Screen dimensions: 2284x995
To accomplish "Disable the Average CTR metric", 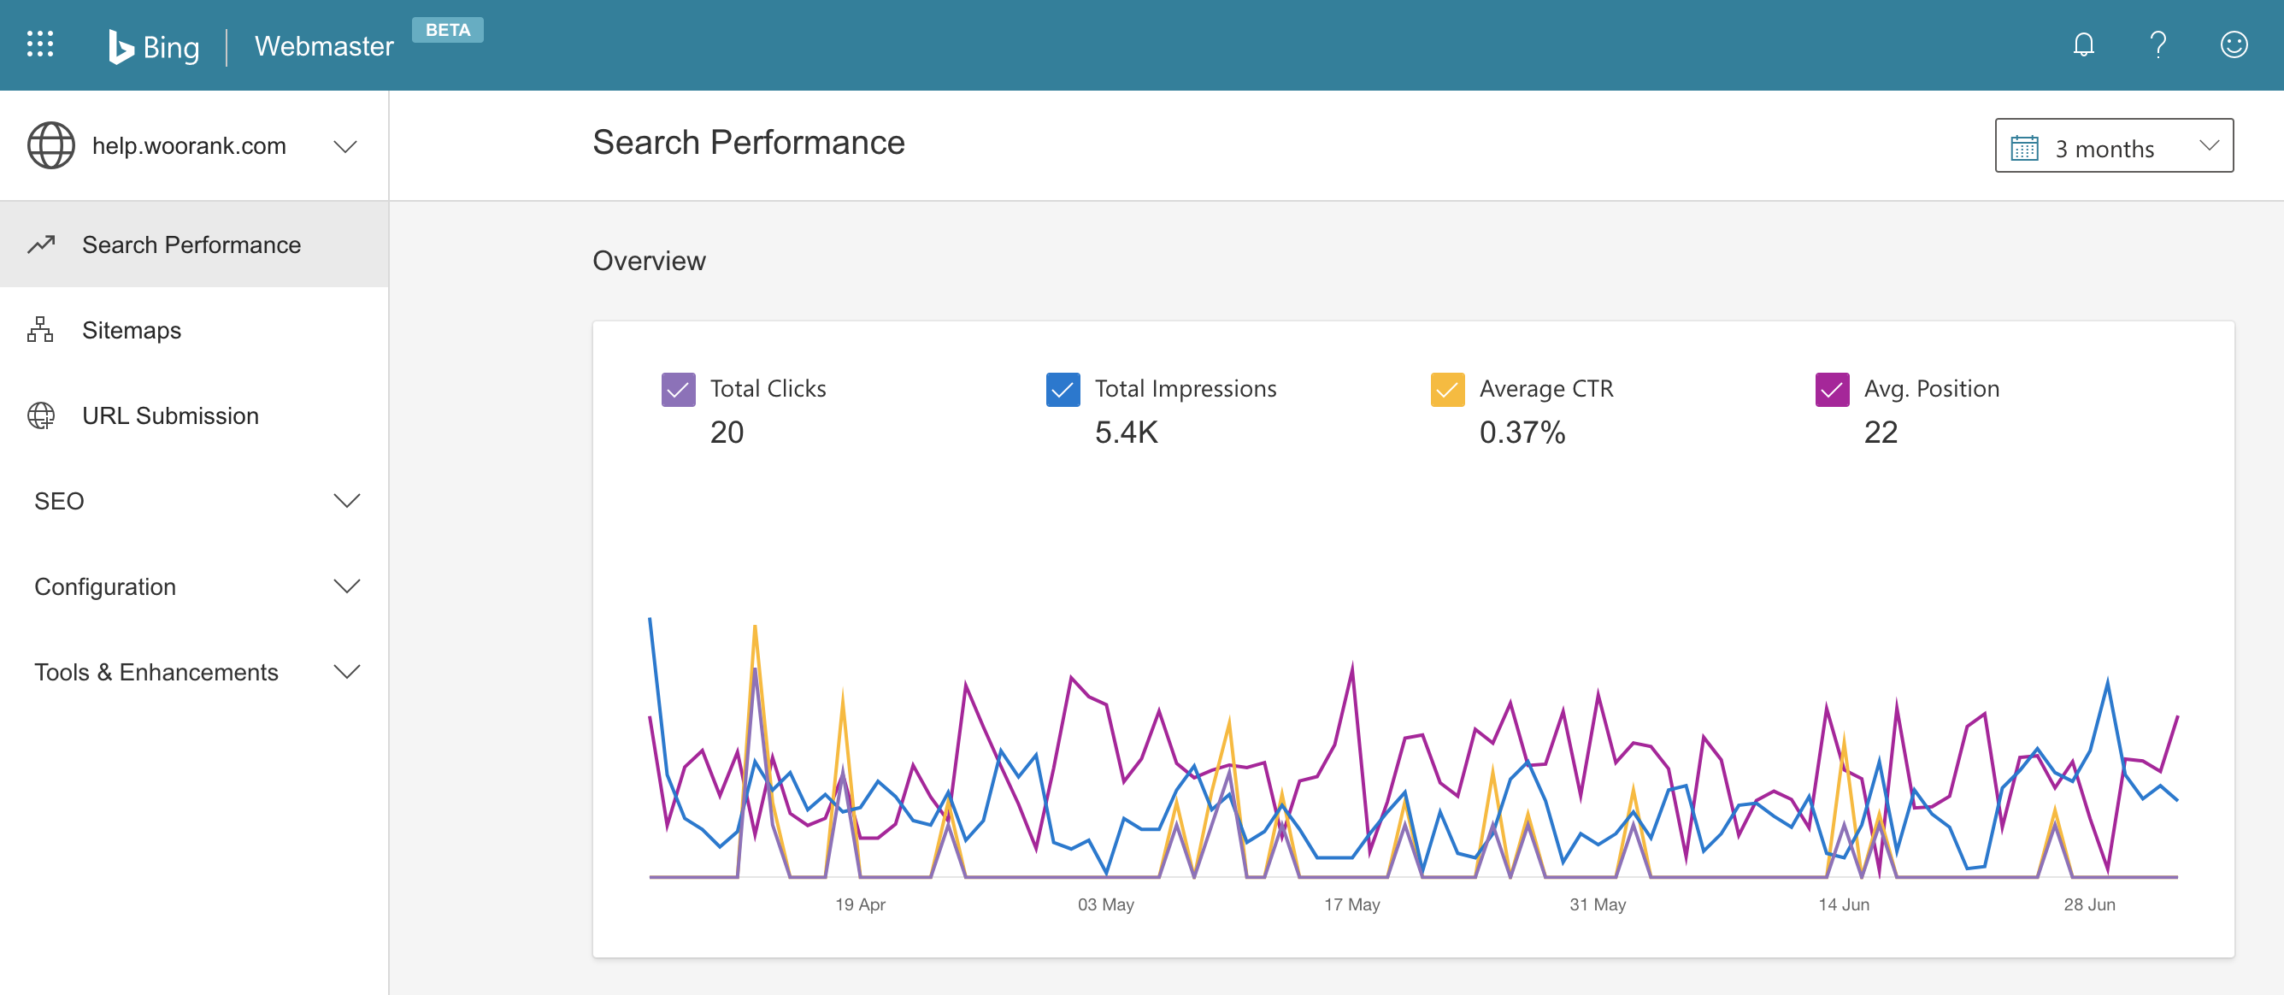I will point(1446,388).
